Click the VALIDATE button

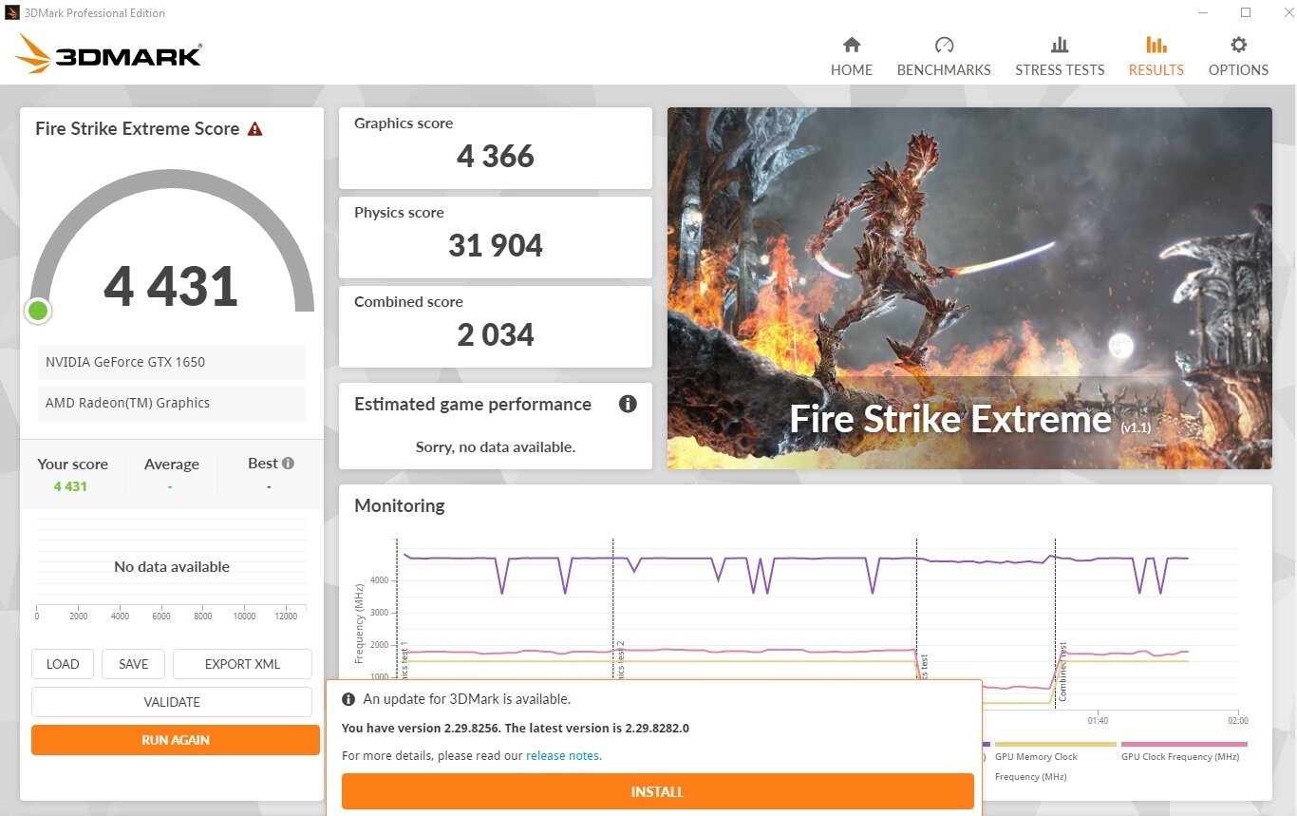pos(172,702)
